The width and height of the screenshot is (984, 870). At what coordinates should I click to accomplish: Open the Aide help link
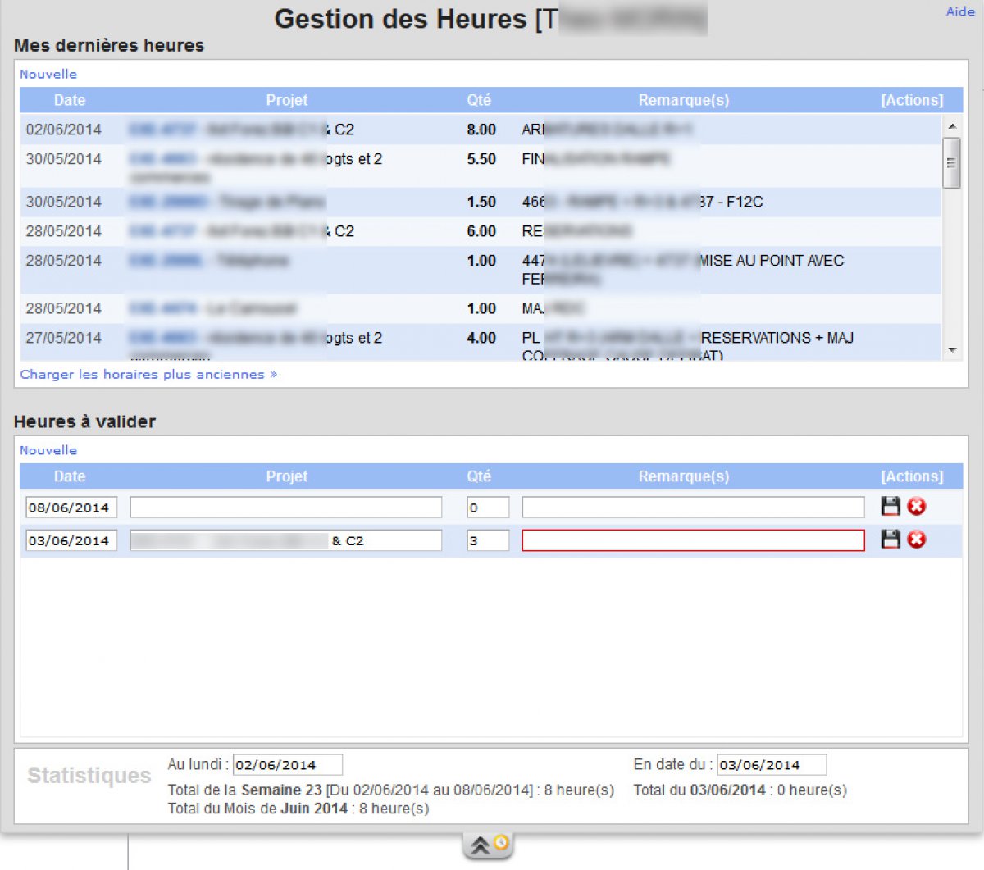tap(960, 11)
